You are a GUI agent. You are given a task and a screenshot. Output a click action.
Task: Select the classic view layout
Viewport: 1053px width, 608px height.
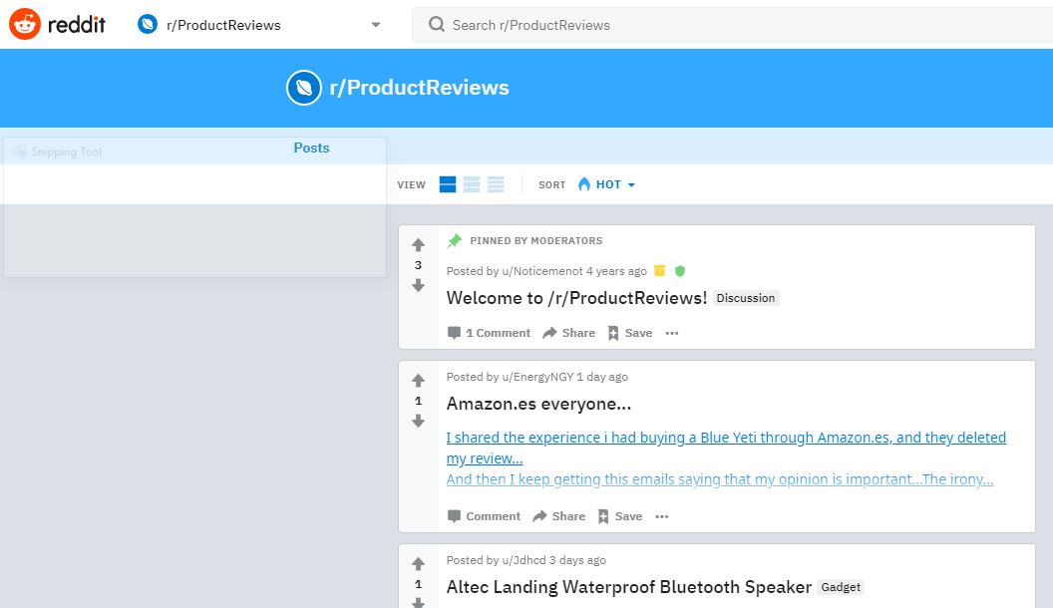tap(472, 184)
